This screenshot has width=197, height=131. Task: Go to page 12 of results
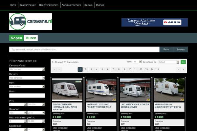[141, 69]
